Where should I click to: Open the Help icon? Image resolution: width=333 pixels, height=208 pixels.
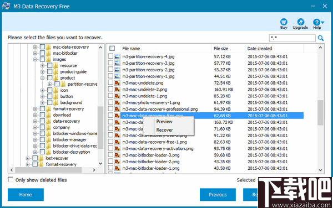coord(316,22)
